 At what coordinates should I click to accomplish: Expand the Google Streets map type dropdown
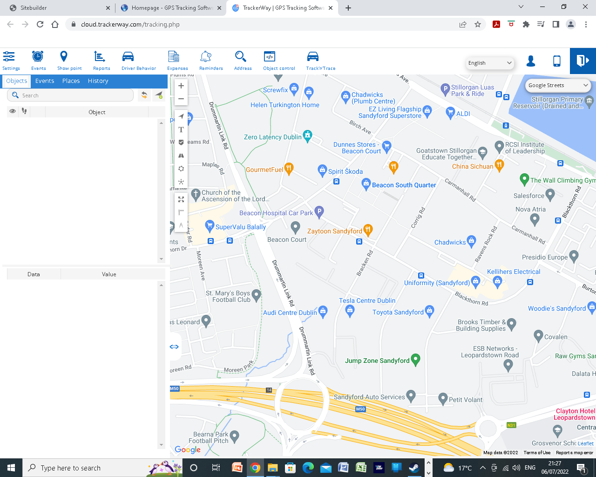558,85
